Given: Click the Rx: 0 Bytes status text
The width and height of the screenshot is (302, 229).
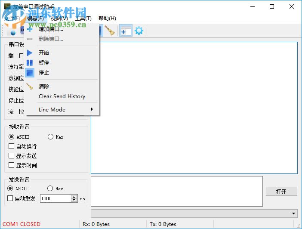Looking at the screenshot, I should 96,224.
